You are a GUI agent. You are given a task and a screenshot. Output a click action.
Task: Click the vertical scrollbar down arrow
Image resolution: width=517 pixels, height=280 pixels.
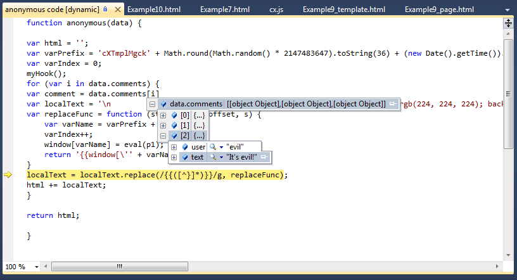(x=508, y=255)
